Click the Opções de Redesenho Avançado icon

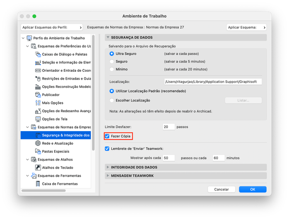click(38, 111)
